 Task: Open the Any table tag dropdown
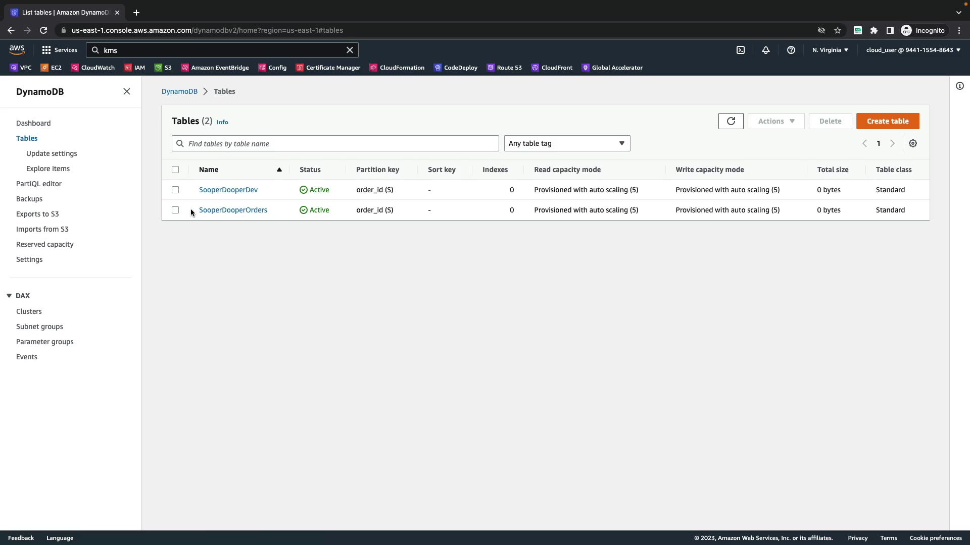(x=566, y=143)
